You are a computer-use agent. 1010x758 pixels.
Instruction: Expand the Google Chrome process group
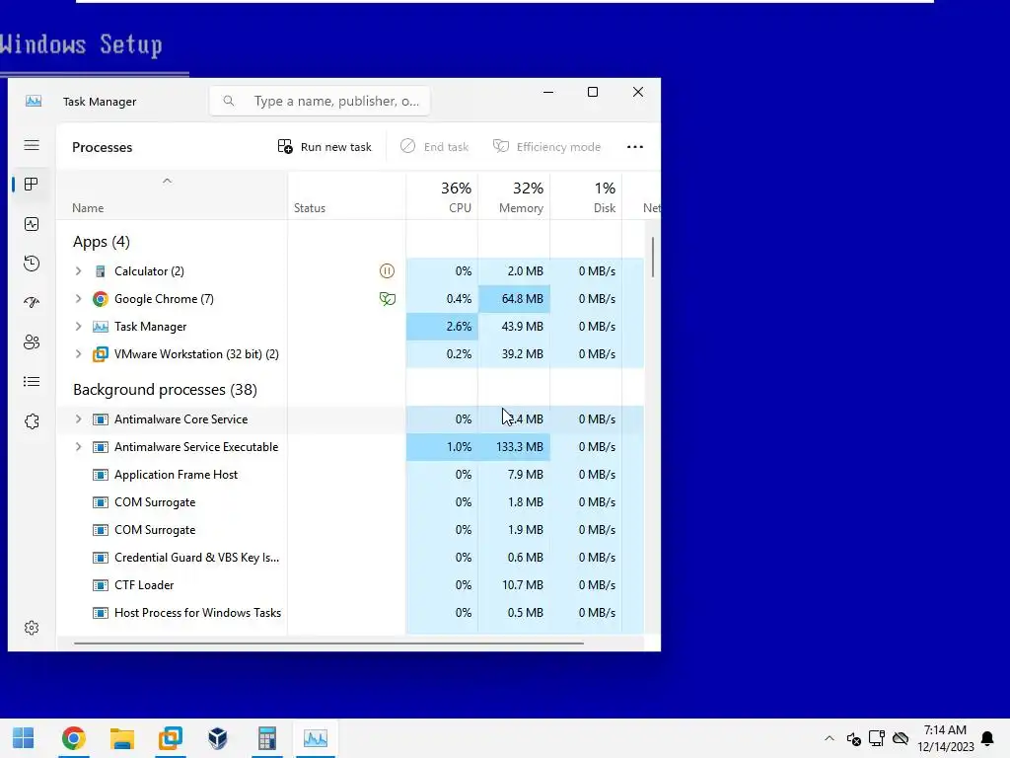click(x=79, y=298)
